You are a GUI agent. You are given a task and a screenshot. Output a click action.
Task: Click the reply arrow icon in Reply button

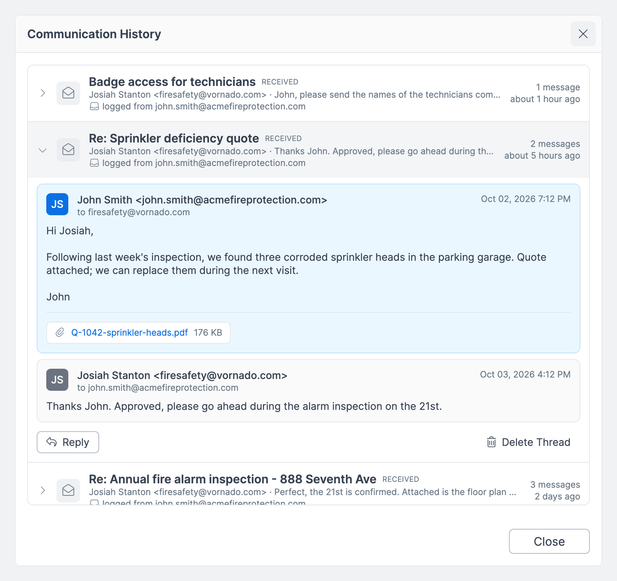coord(51,442)
